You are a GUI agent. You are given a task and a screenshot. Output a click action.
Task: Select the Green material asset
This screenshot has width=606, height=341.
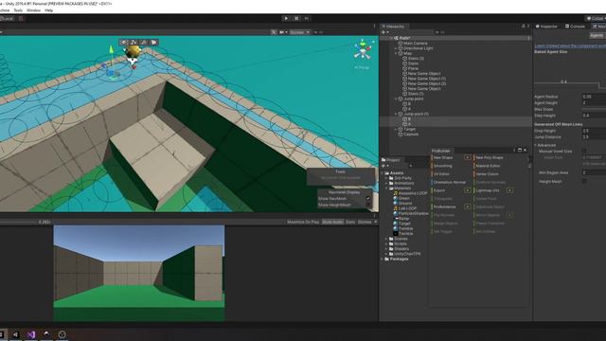pos(403,198)
